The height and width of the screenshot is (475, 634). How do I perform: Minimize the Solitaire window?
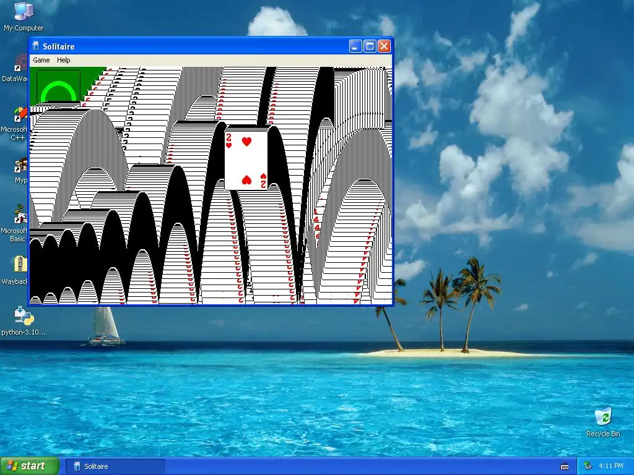pos(355,46)
